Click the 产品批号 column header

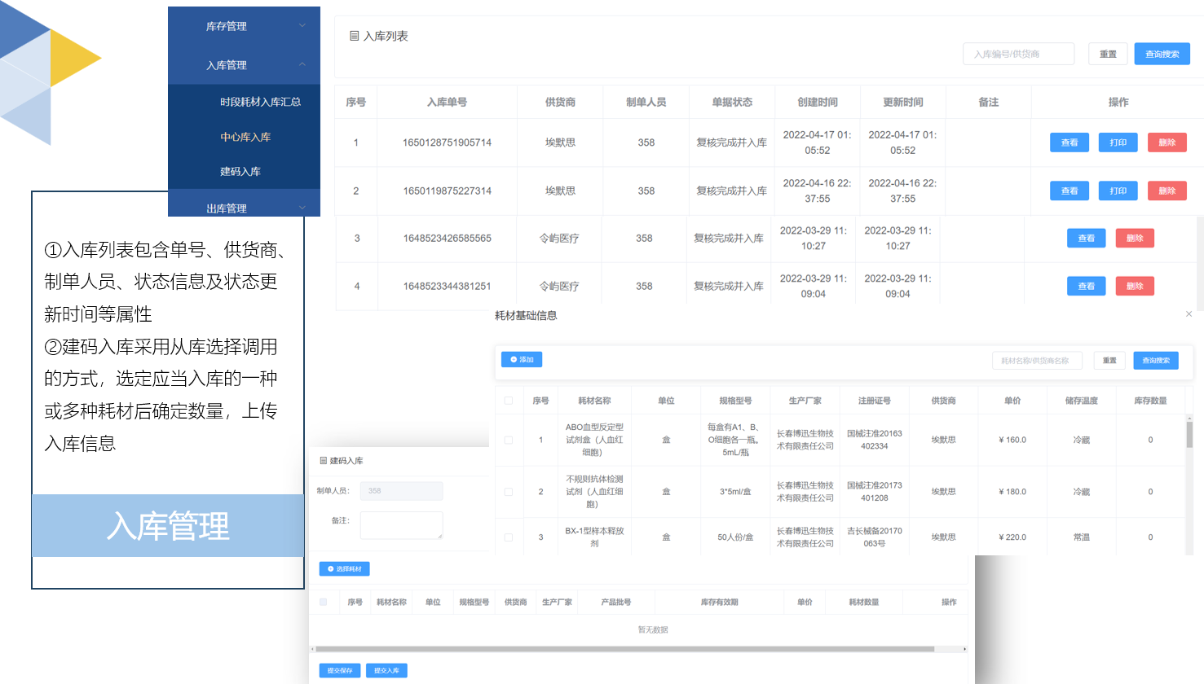point(616,603)
